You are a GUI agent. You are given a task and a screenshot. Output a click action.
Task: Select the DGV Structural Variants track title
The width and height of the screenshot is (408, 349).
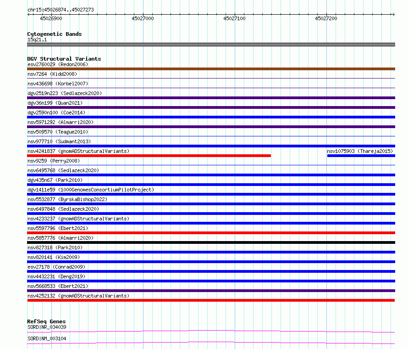point(64,59)
